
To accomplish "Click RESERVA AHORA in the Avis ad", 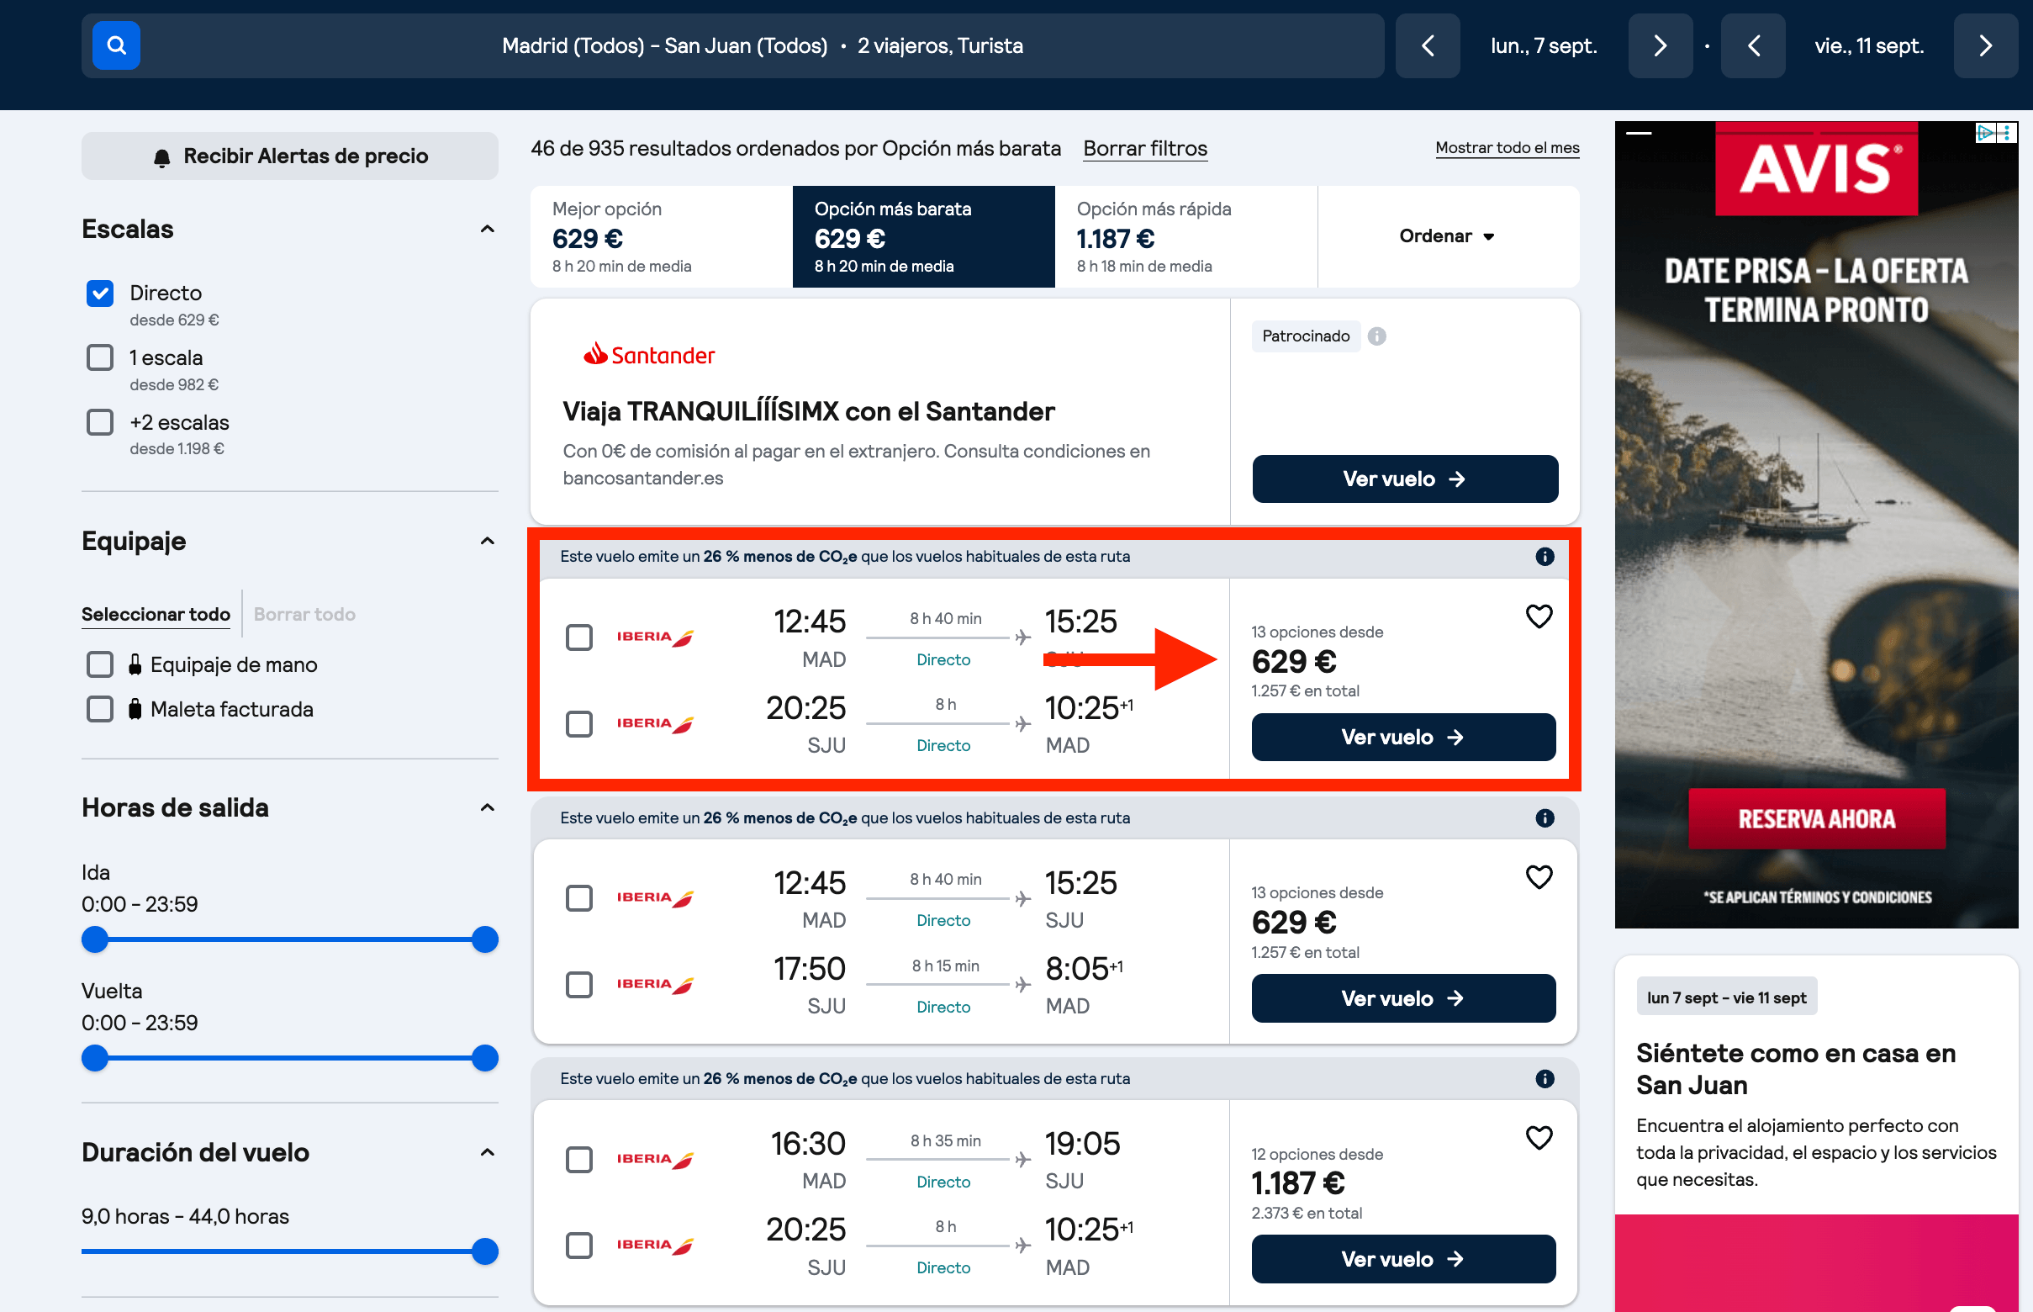I will 1816,818.
